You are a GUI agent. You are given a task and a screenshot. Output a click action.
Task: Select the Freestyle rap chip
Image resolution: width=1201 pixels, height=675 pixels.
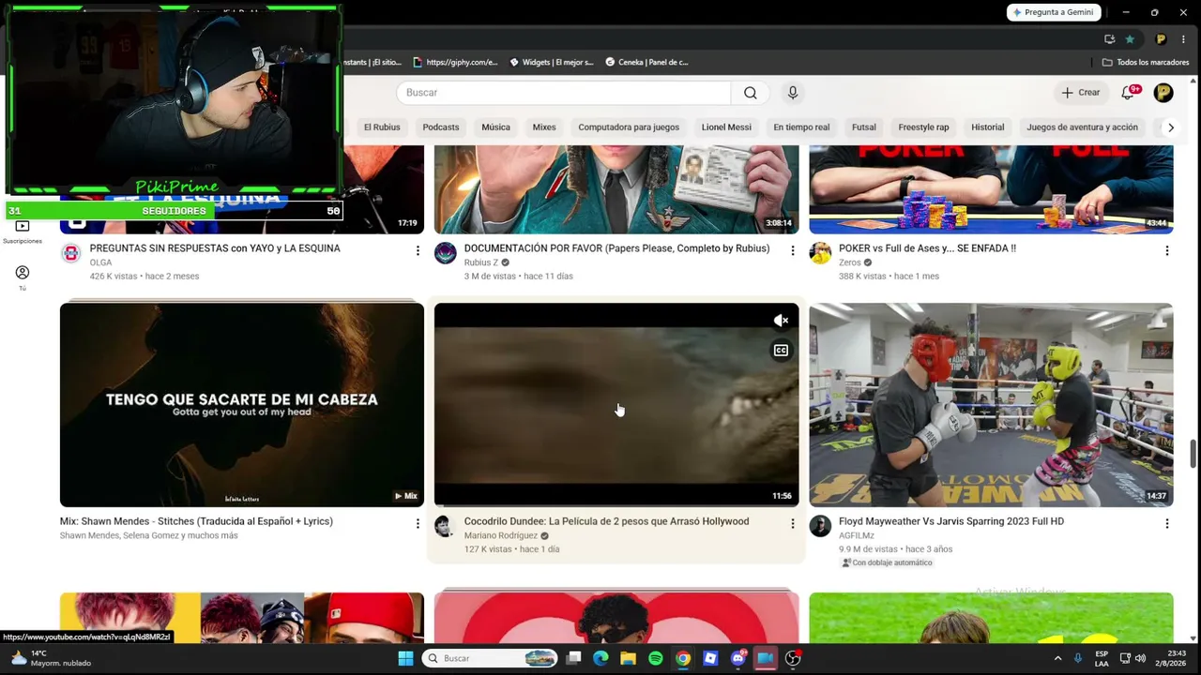point(923,127)
